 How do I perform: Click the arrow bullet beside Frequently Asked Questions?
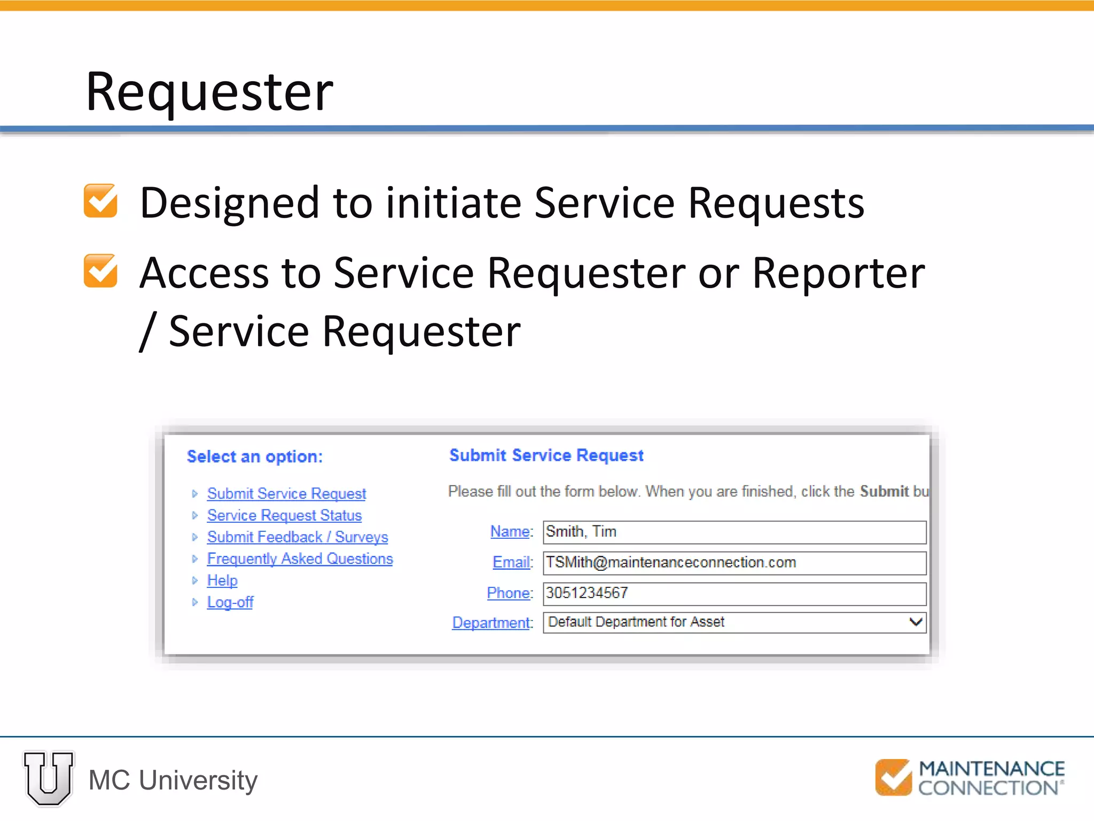[195, 559]
